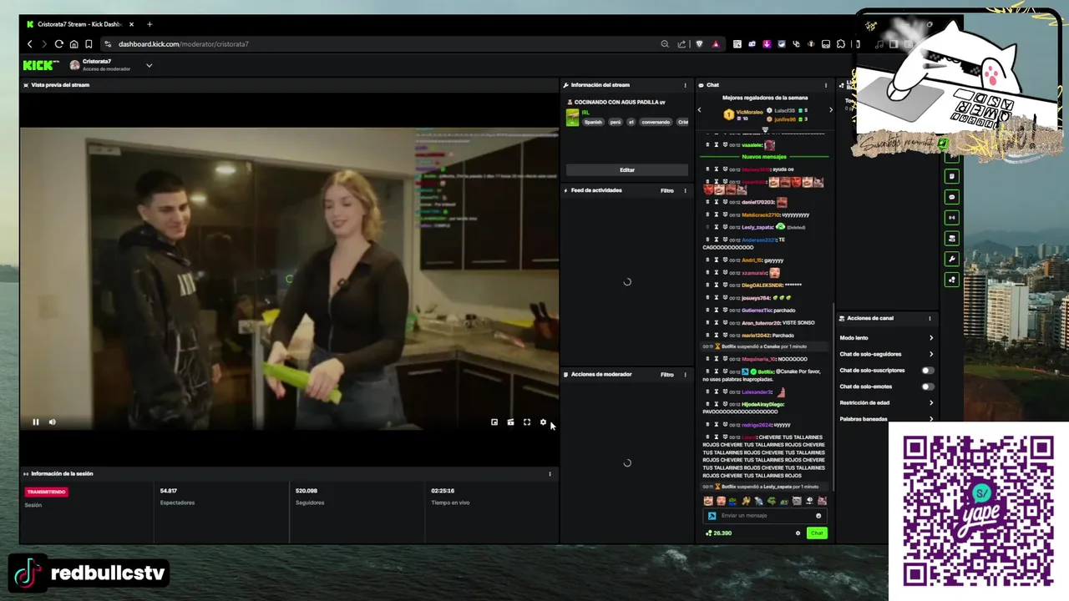Screen dimensions: 1069x601
Task: Click the 02:25:16 Tiempo en vivo value
Action: pyautogui.click(x=443, y=491)
